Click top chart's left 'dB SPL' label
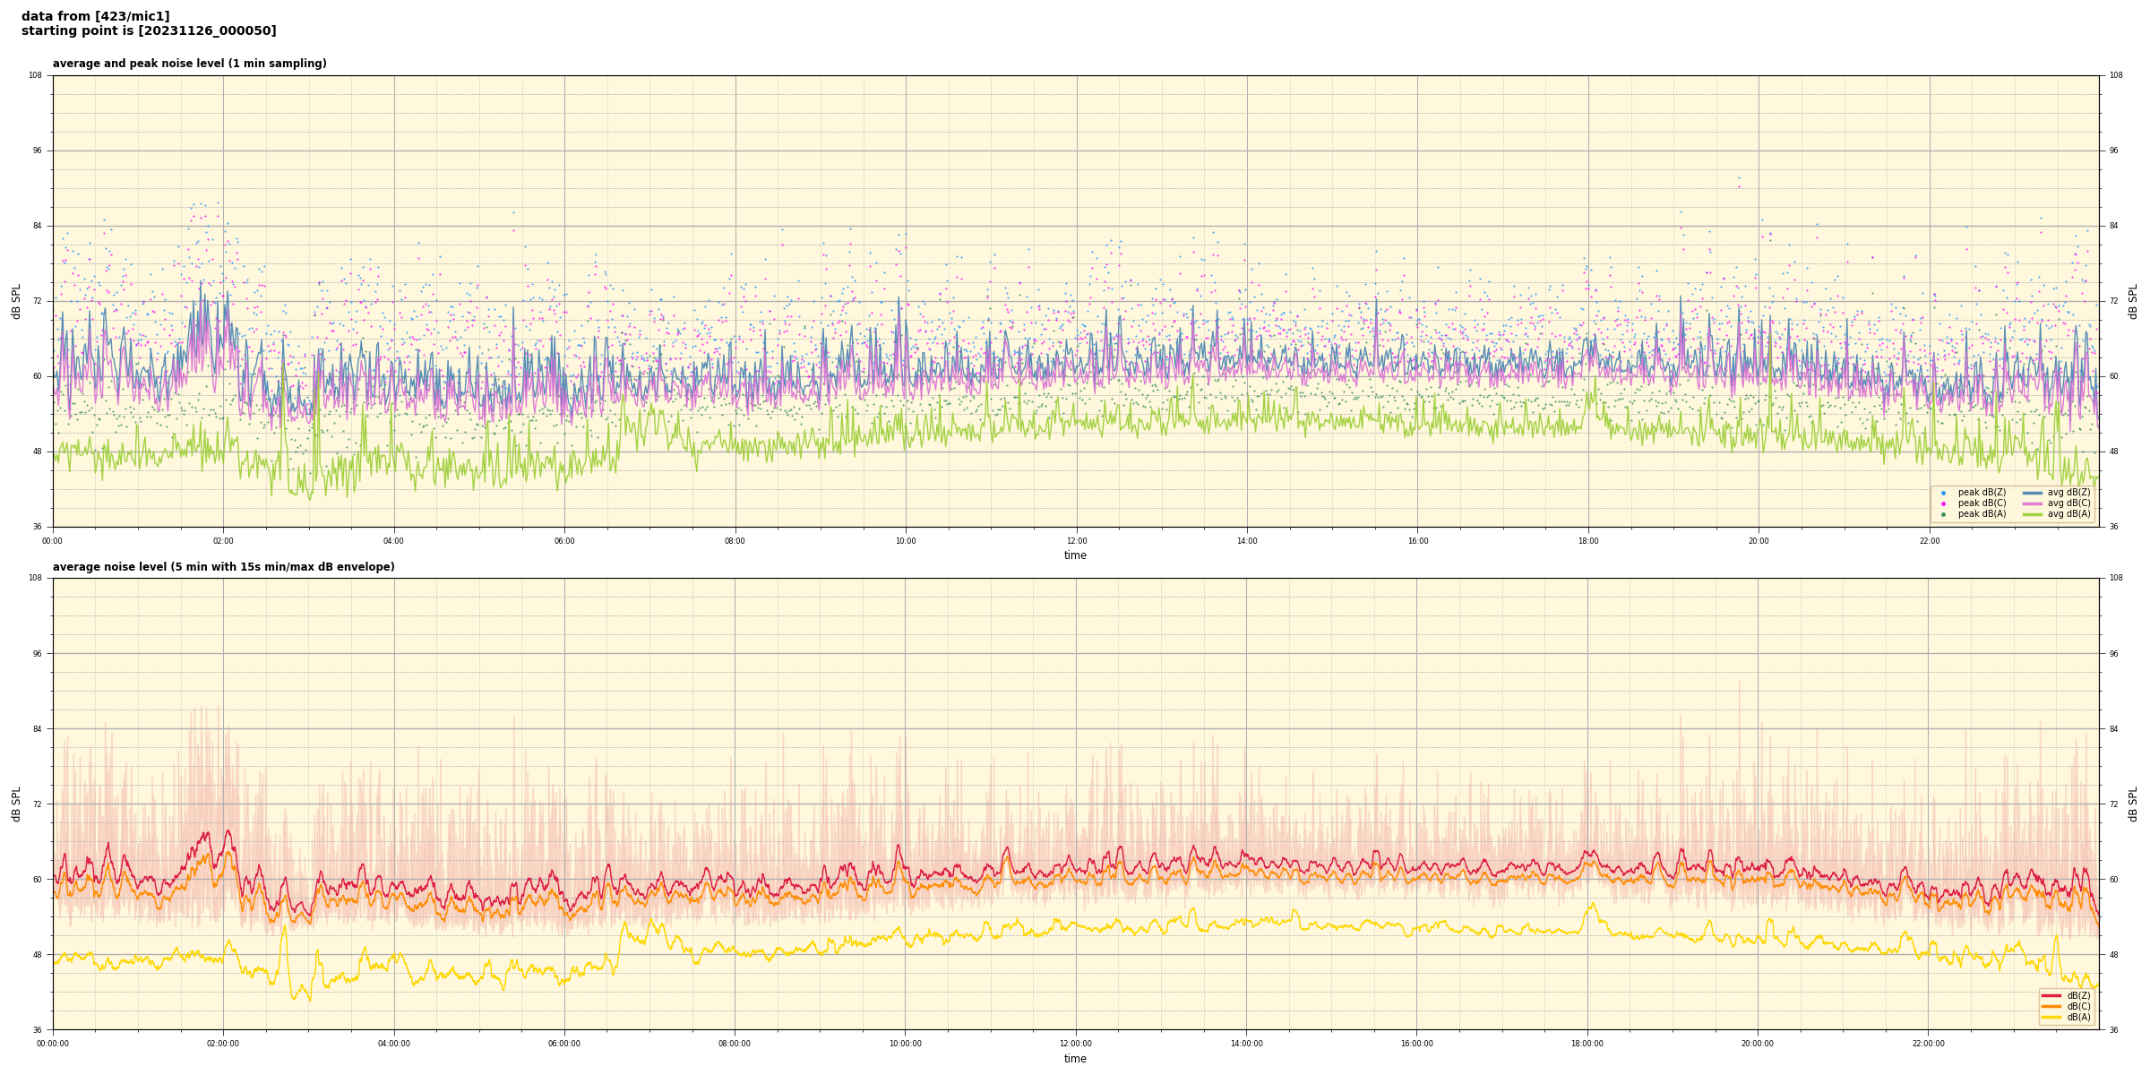 tap(16, 301)
